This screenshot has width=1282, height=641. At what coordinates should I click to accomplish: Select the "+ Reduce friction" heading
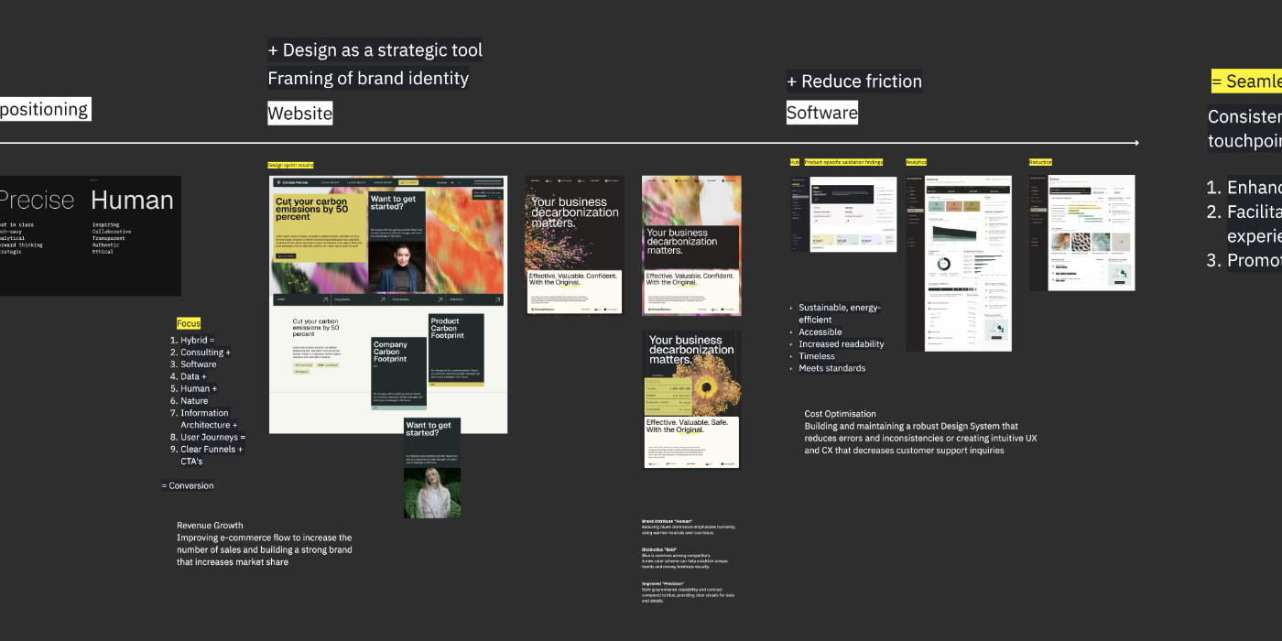coord(853,81)
